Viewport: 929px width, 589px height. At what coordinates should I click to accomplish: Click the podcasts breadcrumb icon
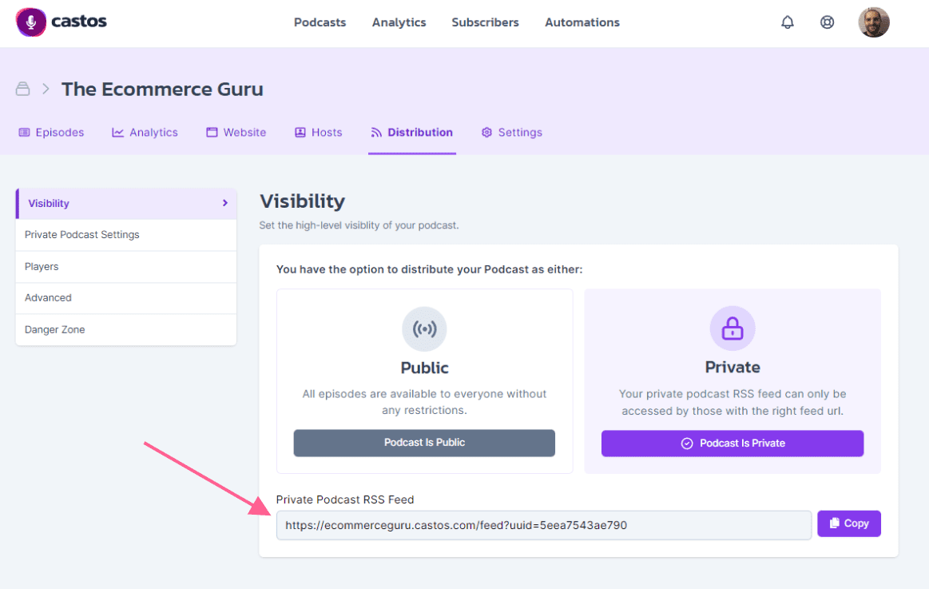[22, 89]
